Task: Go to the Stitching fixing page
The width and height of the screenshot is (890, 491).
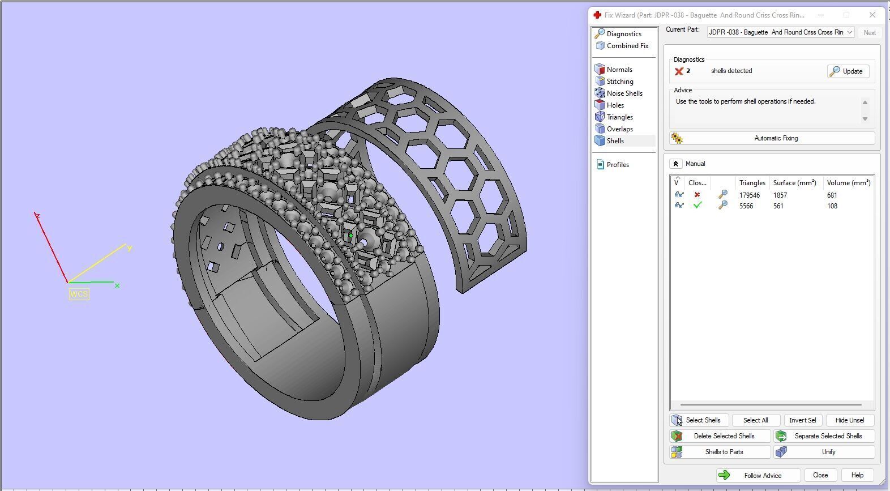Action: point(620,82)
